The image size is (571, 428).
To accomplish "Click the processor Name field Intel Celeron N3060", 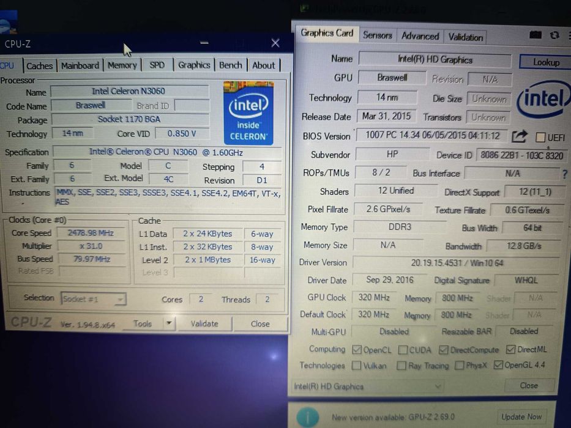I will [129, 91].
